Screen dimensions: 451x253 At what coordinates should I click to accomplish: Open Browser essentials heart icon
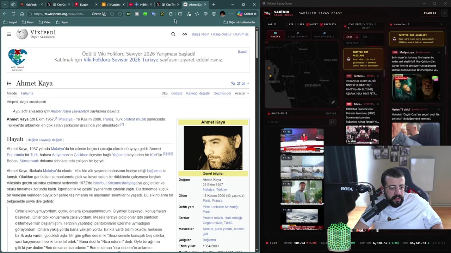coord(205,14)
